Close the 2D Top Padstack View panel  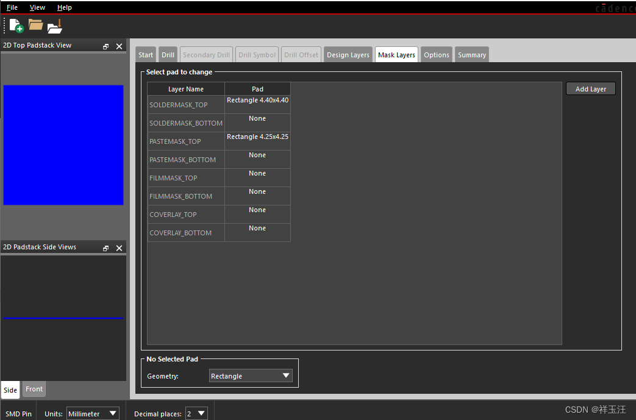click(x=119, y=46)
